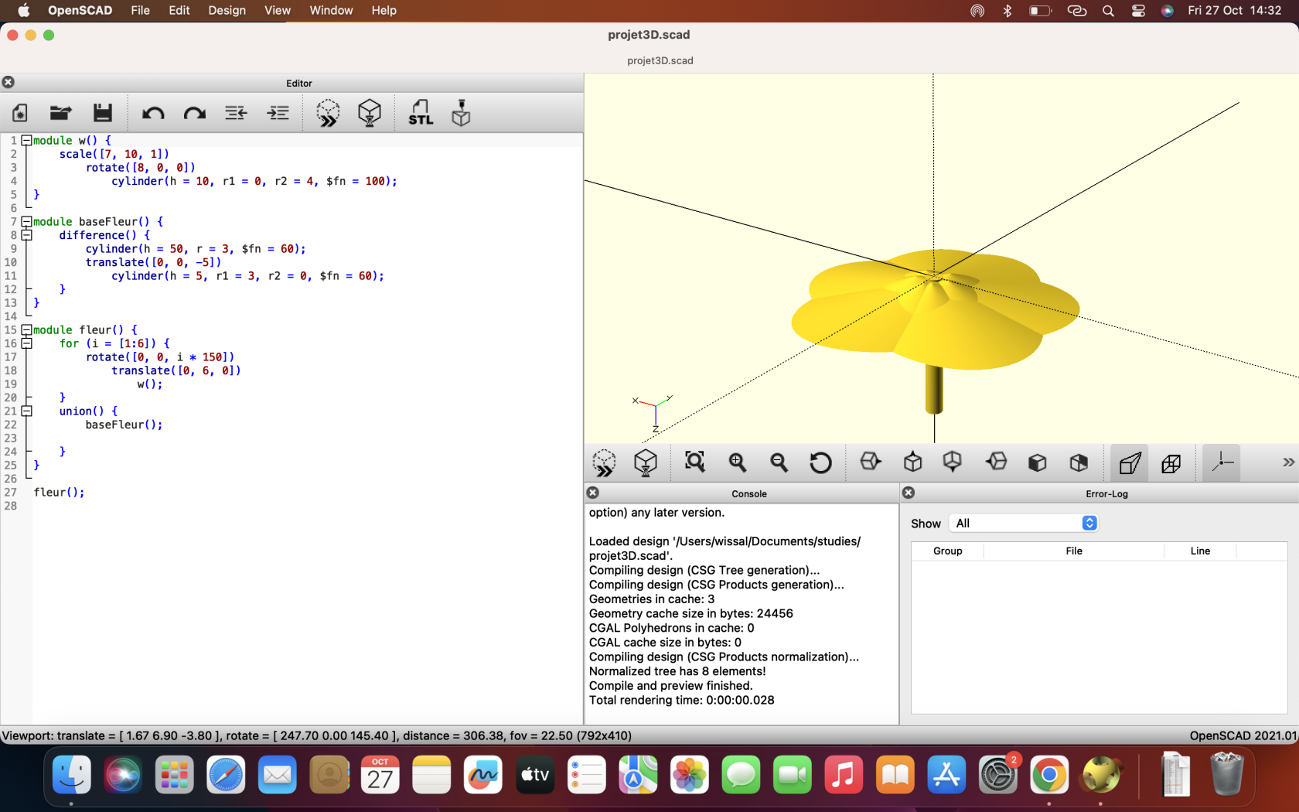
Task: Sort Error-Log by the Group column
Action: point(947,551)
